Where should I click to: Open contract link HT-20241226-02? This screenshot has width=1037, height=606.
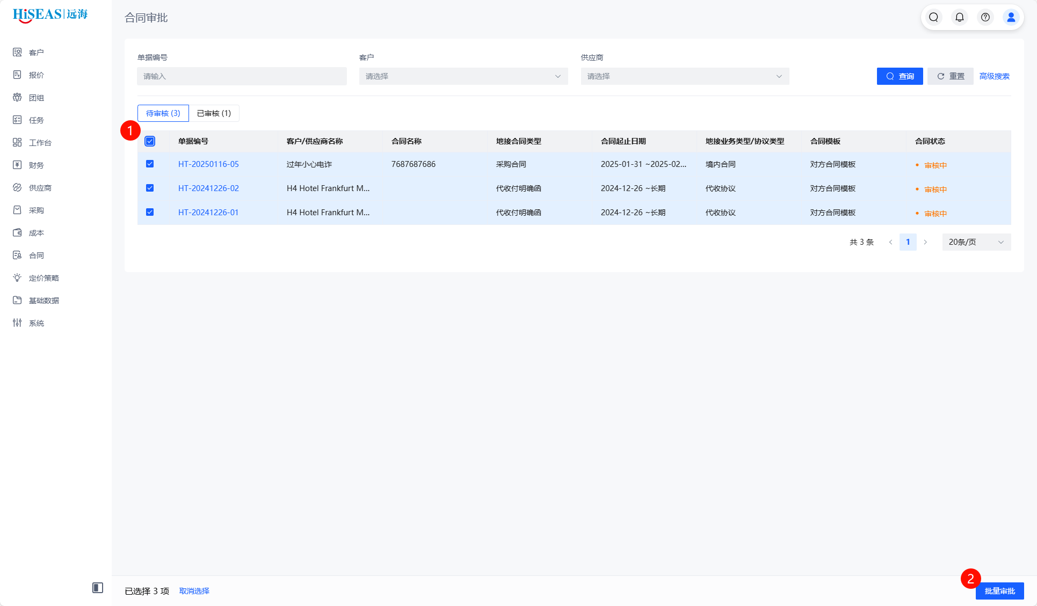click(208, 188)
